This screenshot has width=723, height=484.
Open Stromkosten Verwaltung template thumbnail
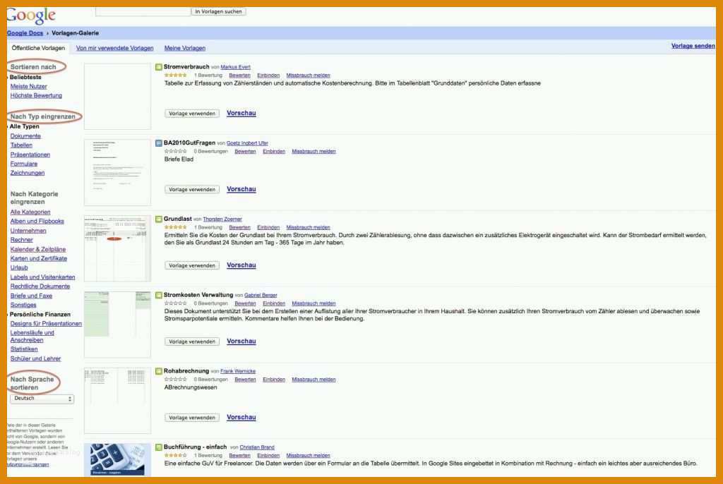pos(118,325)
